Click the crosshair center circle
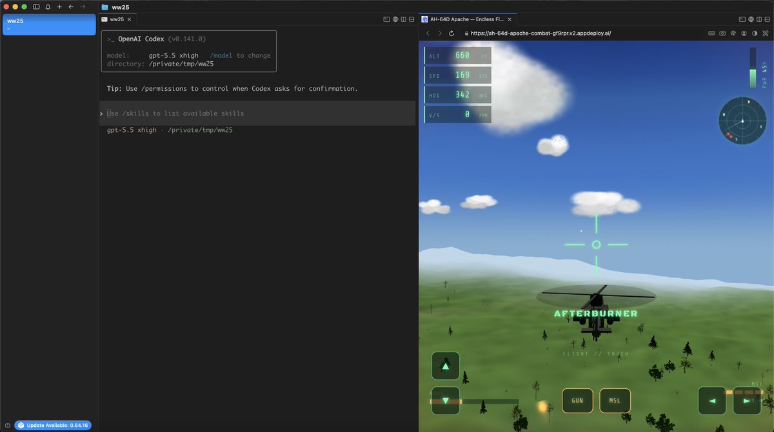Screen dimensions: 774x432 click(596, 245)
